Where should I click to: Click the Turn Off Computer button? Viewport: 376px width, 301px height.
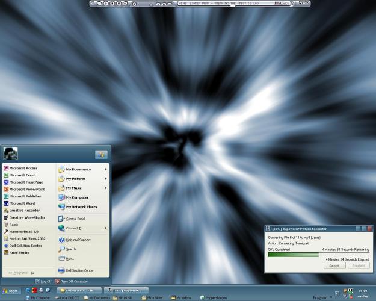(x=72, y=281)
